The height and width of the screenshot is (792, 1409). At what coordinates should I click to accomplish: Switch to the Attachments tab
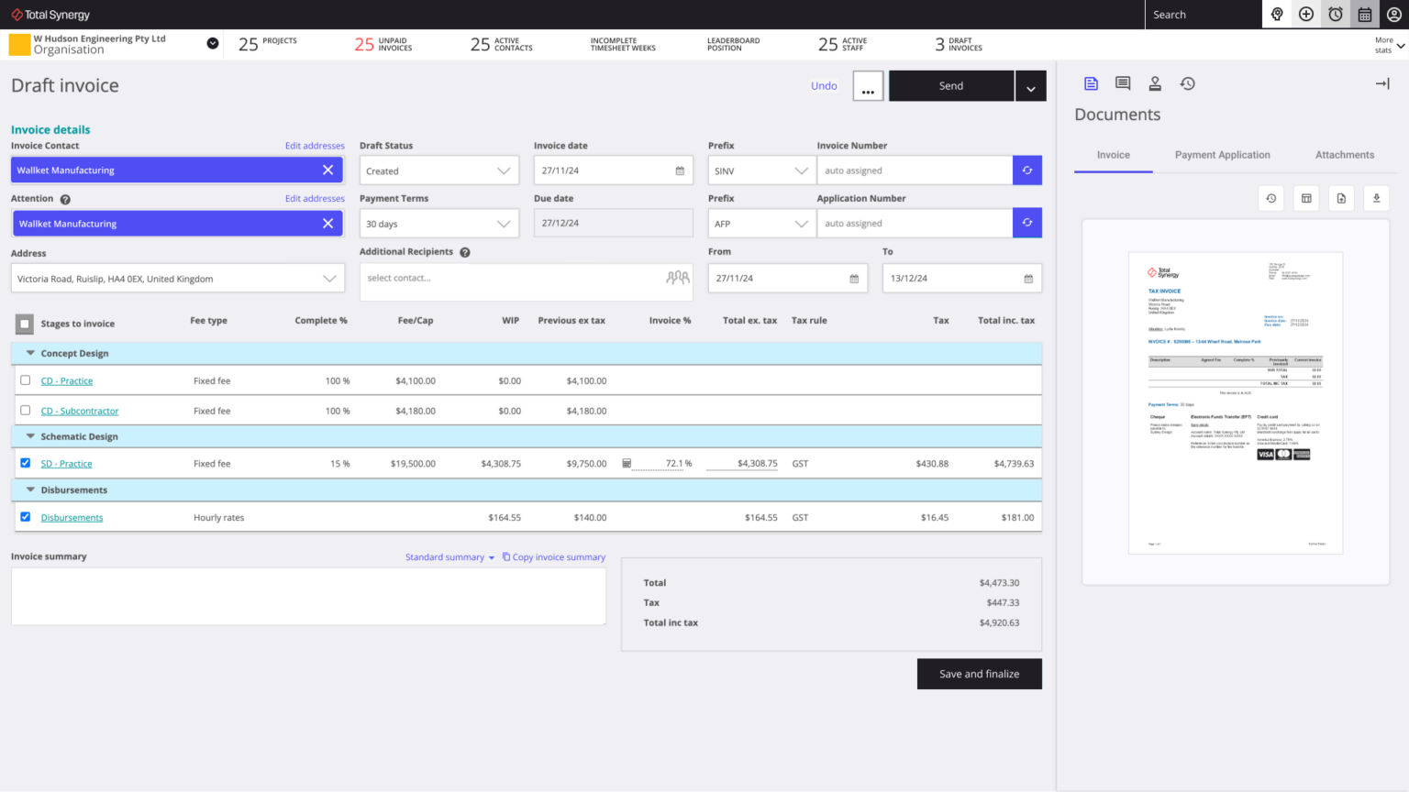click(x=1344, y=155)
